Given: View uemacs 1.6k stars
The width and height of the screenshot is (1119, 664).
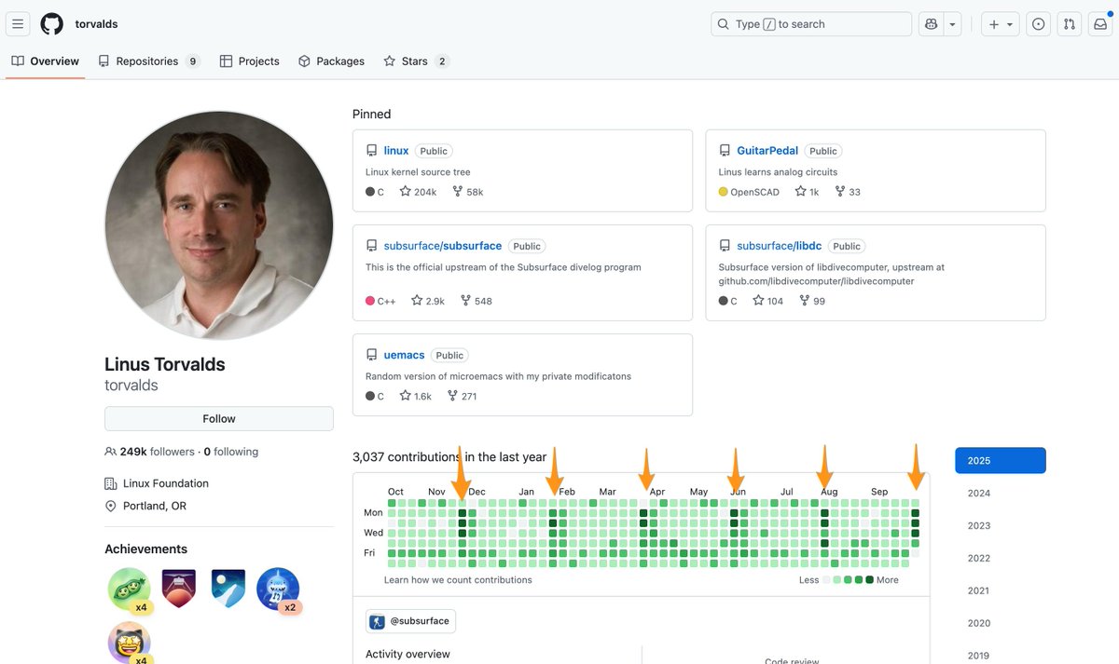Looking at the screenshot, I should coord(416,396).
